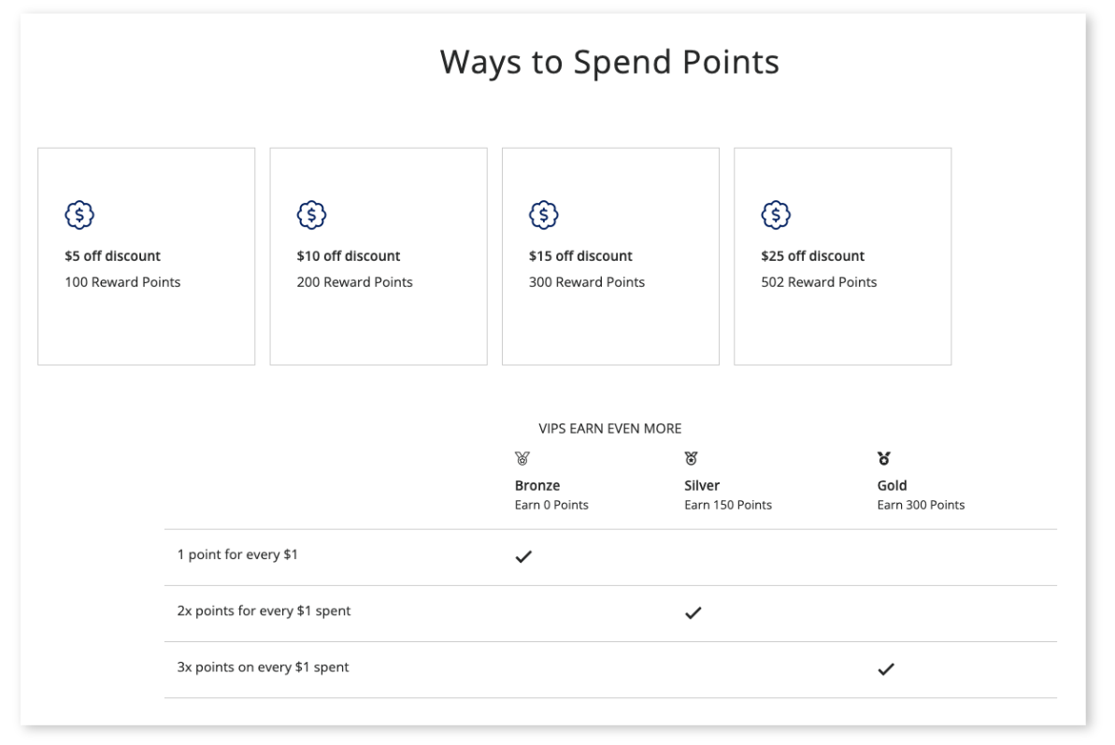Click the Silver tier medal icon
The width and height of the screenshot is (1115, 745).
point(692,459)
